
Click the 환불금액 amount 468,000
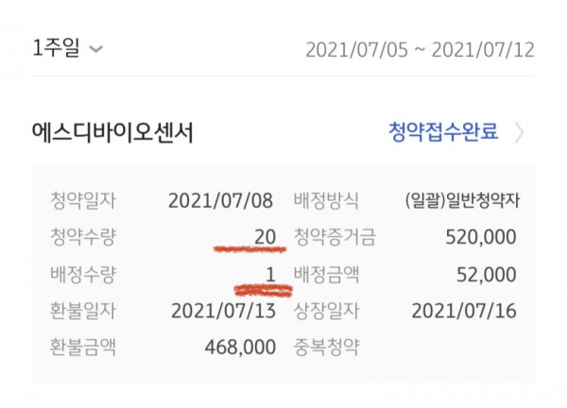click(240, 348)
